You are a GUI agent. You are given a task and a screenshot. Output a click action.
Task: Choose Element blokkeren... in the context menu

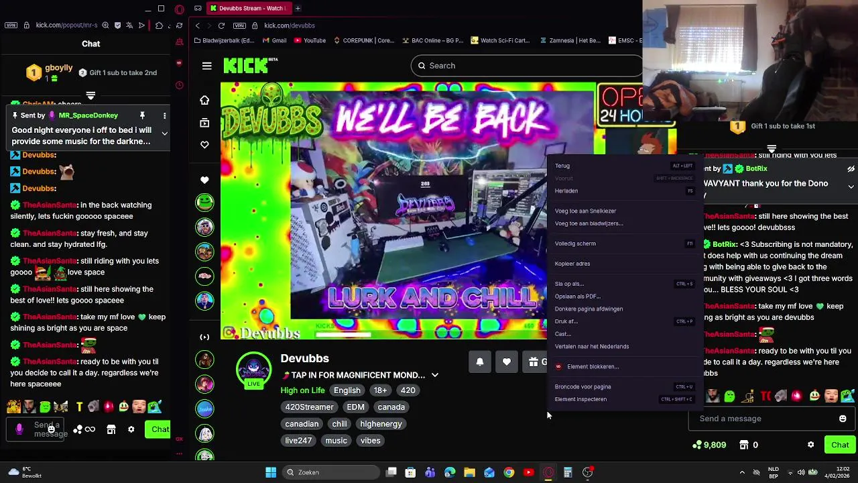point(624,366)
